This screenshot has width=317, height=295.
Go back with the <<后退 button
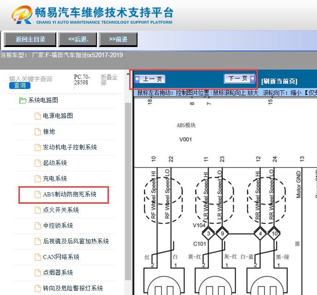click(78, 39)
